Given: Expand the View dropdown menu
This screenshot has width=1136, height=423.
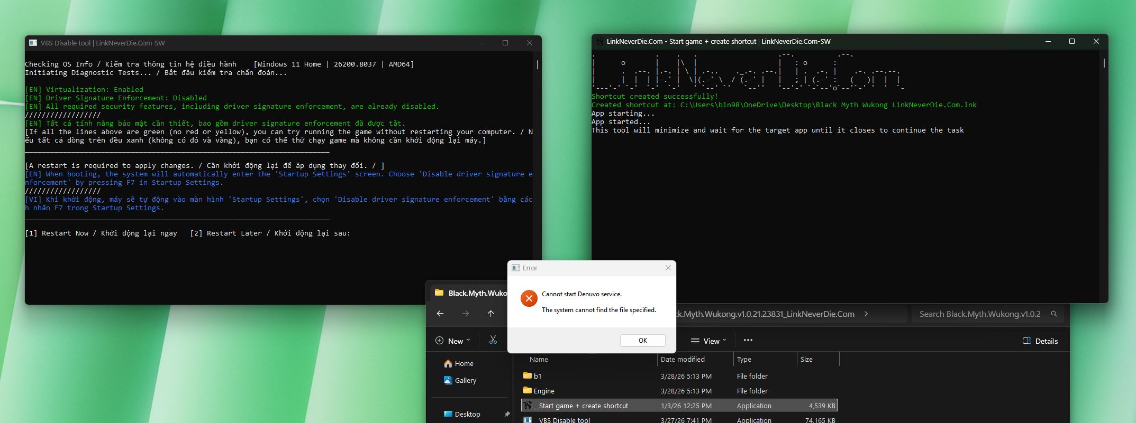Looking at the screenshot, I should [x=709, y=341].
